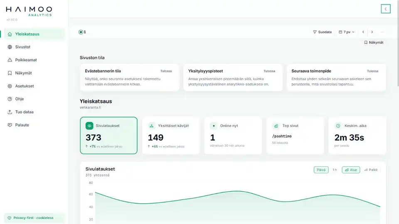Open Asetukset settings page
The image size is (399, 224).
coord(34,86)
